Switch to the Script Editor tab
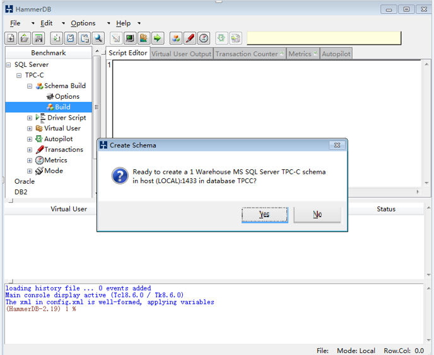 [x=128, y=53]
